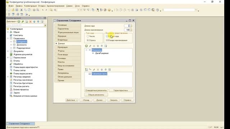Expand the Сотрудники catalog node
This screenshot has width=230, height=129.
coord(11,42)
